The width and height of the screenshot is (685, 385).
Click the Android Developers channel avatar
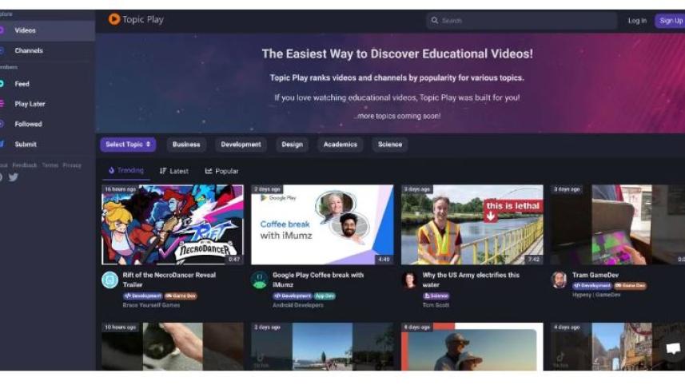259,280
